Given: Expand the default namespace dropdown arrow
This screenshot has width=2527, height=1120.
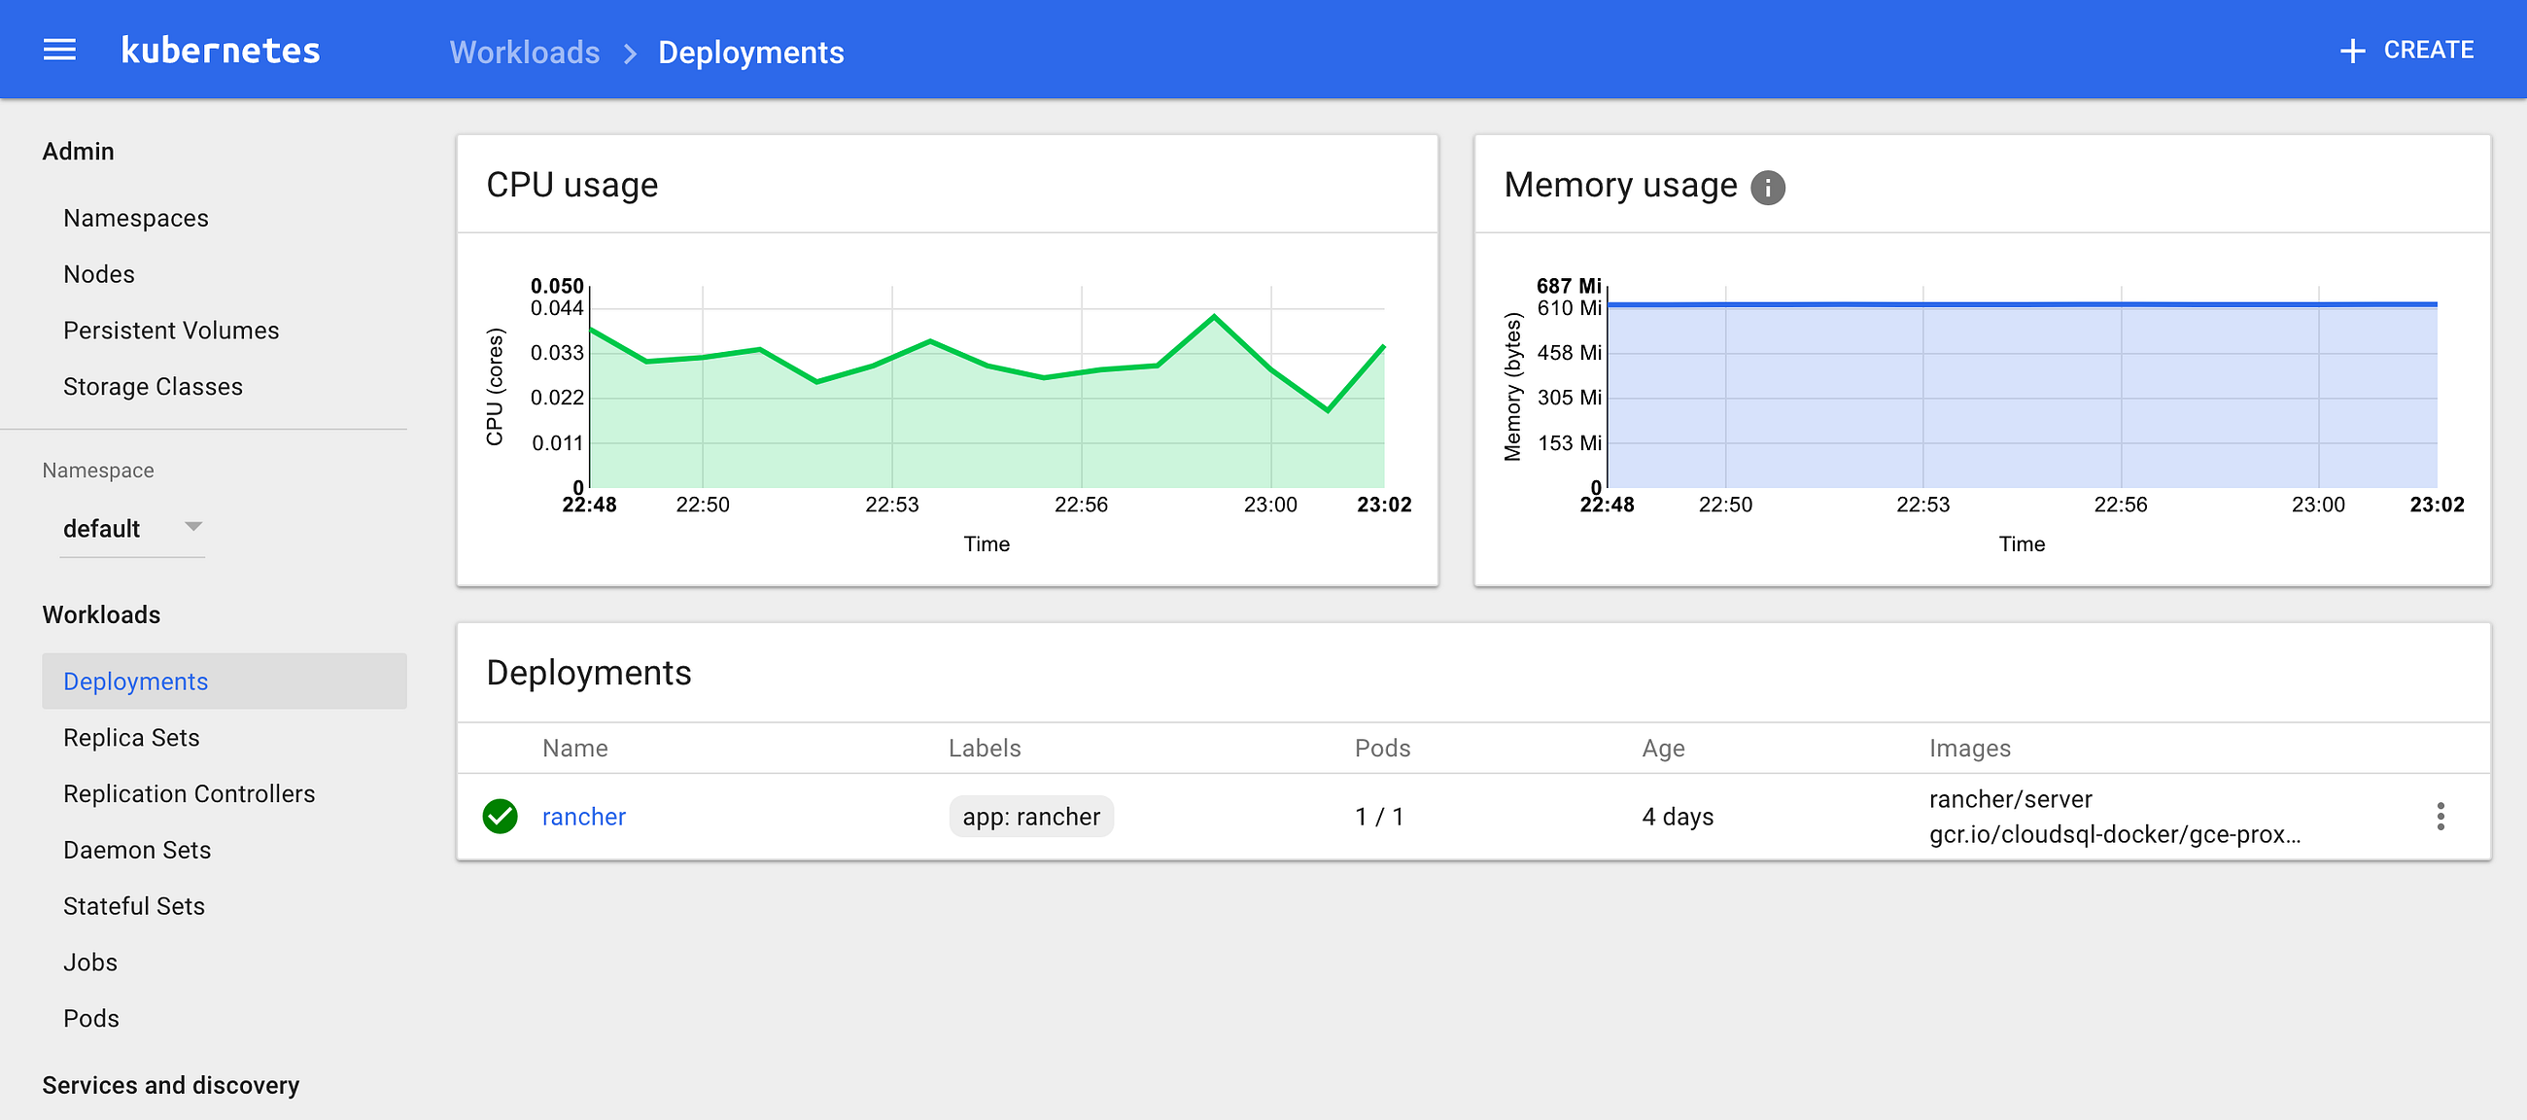Looking at the screenshot, I should pyautogui.click(x=193, y=527).
